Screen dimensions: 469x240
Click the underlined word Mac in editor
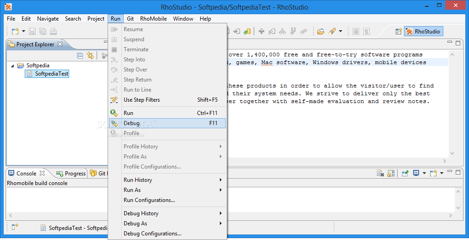tap(267, 63)
